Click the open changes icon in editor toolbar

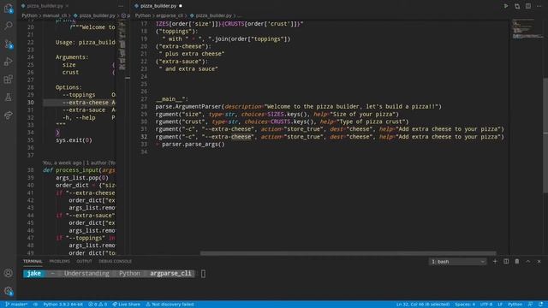tap(517, 6)
